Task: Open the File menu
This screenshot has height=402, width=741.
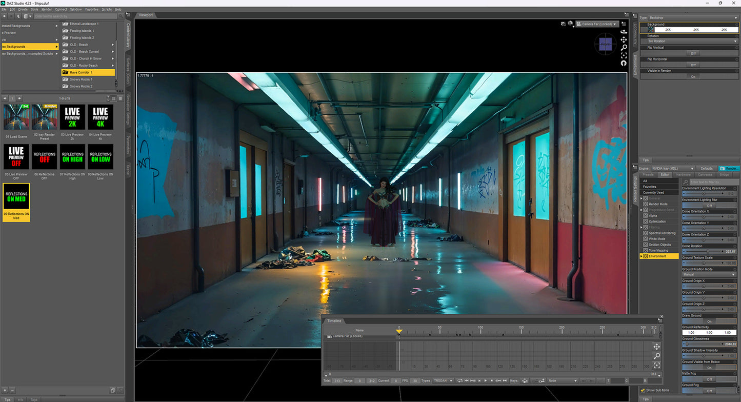Action: (4, 9)
